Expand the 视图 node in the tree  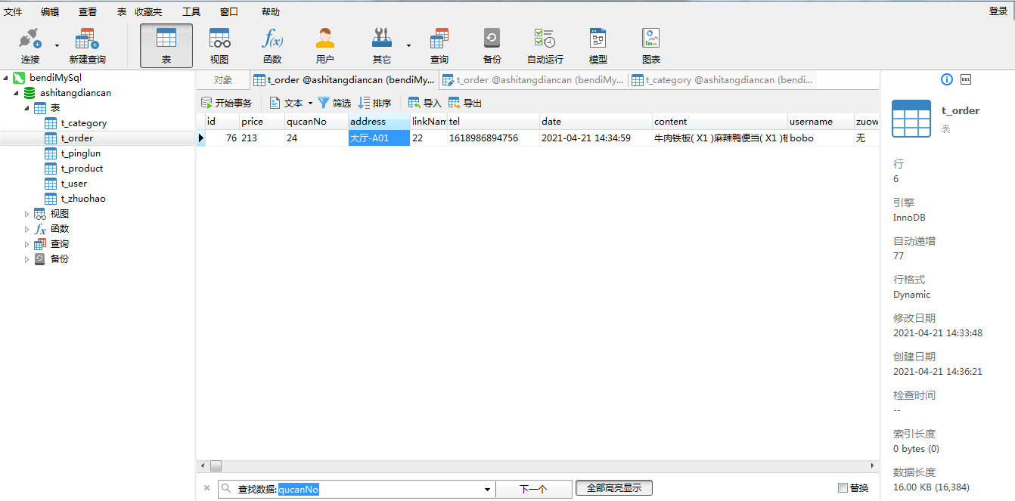[x=28, y=214]
